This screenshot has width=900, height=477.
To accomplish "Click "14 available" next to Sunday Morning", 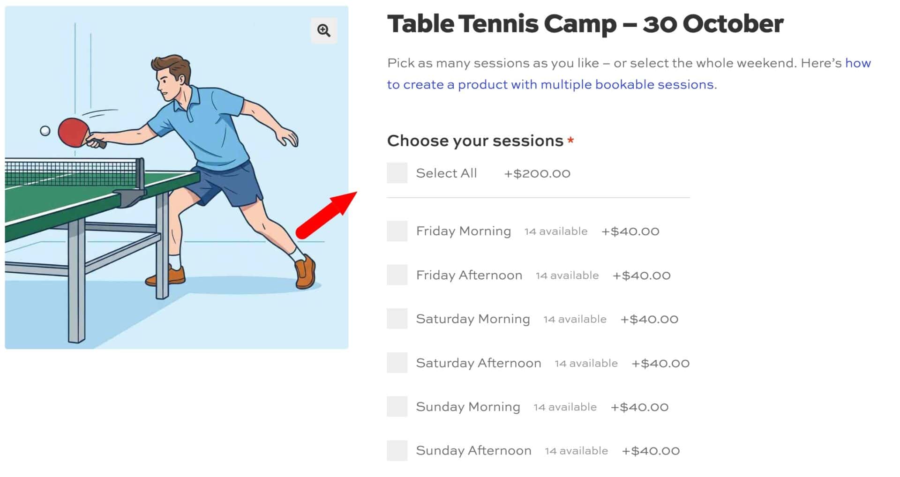I will [565, 407].
